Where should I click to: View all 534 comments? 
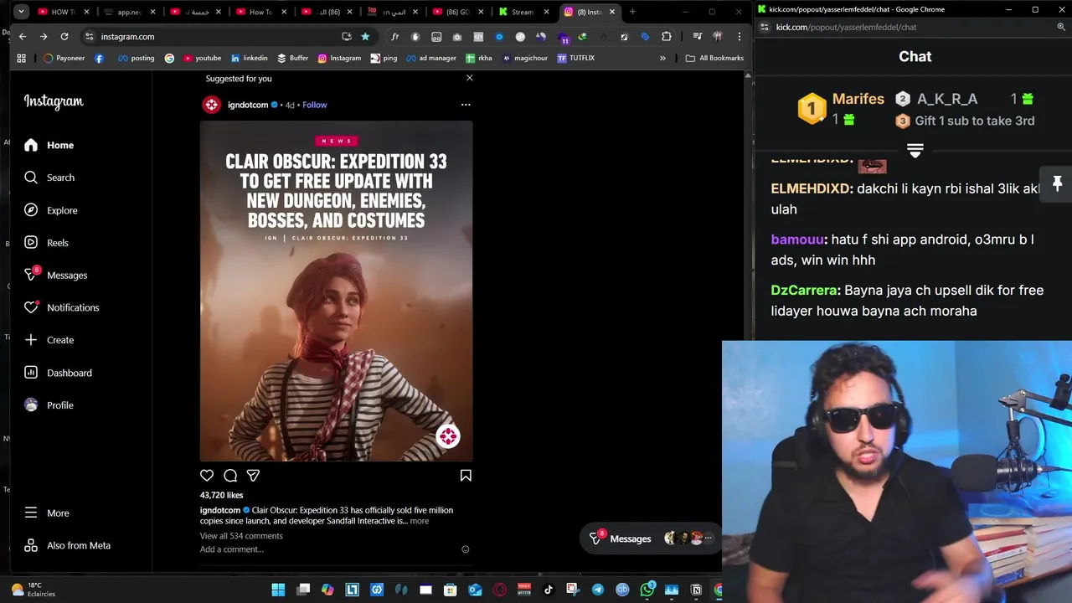(x=241, y=536)
